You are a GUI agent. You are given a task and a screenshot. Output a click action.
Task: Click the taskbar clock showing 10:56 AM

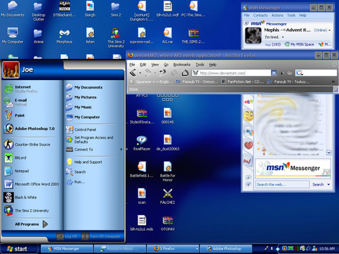(327, 249)
